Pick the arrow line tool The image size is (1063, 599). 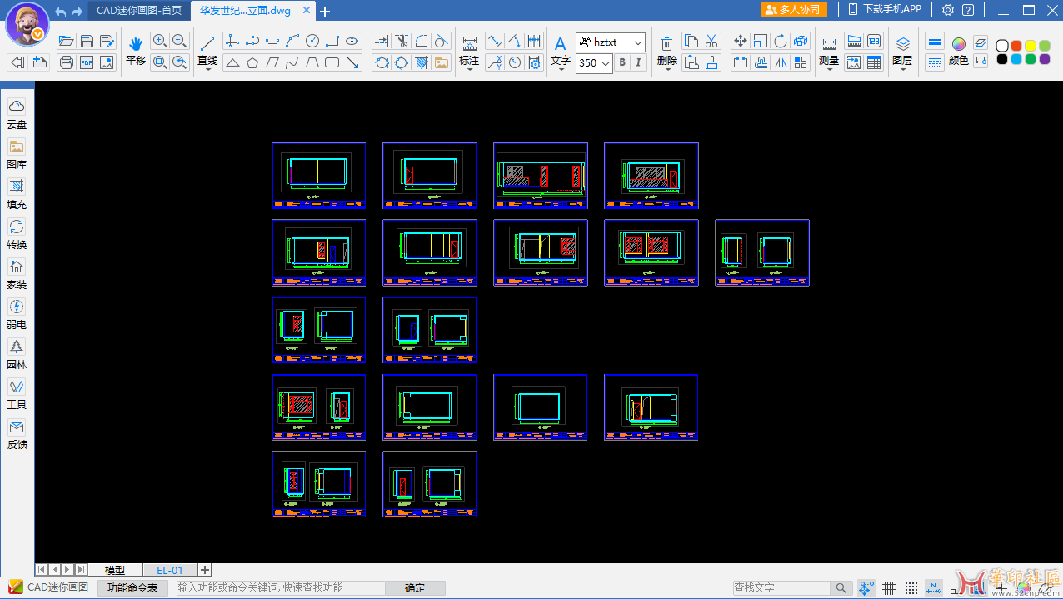point(352,62)
